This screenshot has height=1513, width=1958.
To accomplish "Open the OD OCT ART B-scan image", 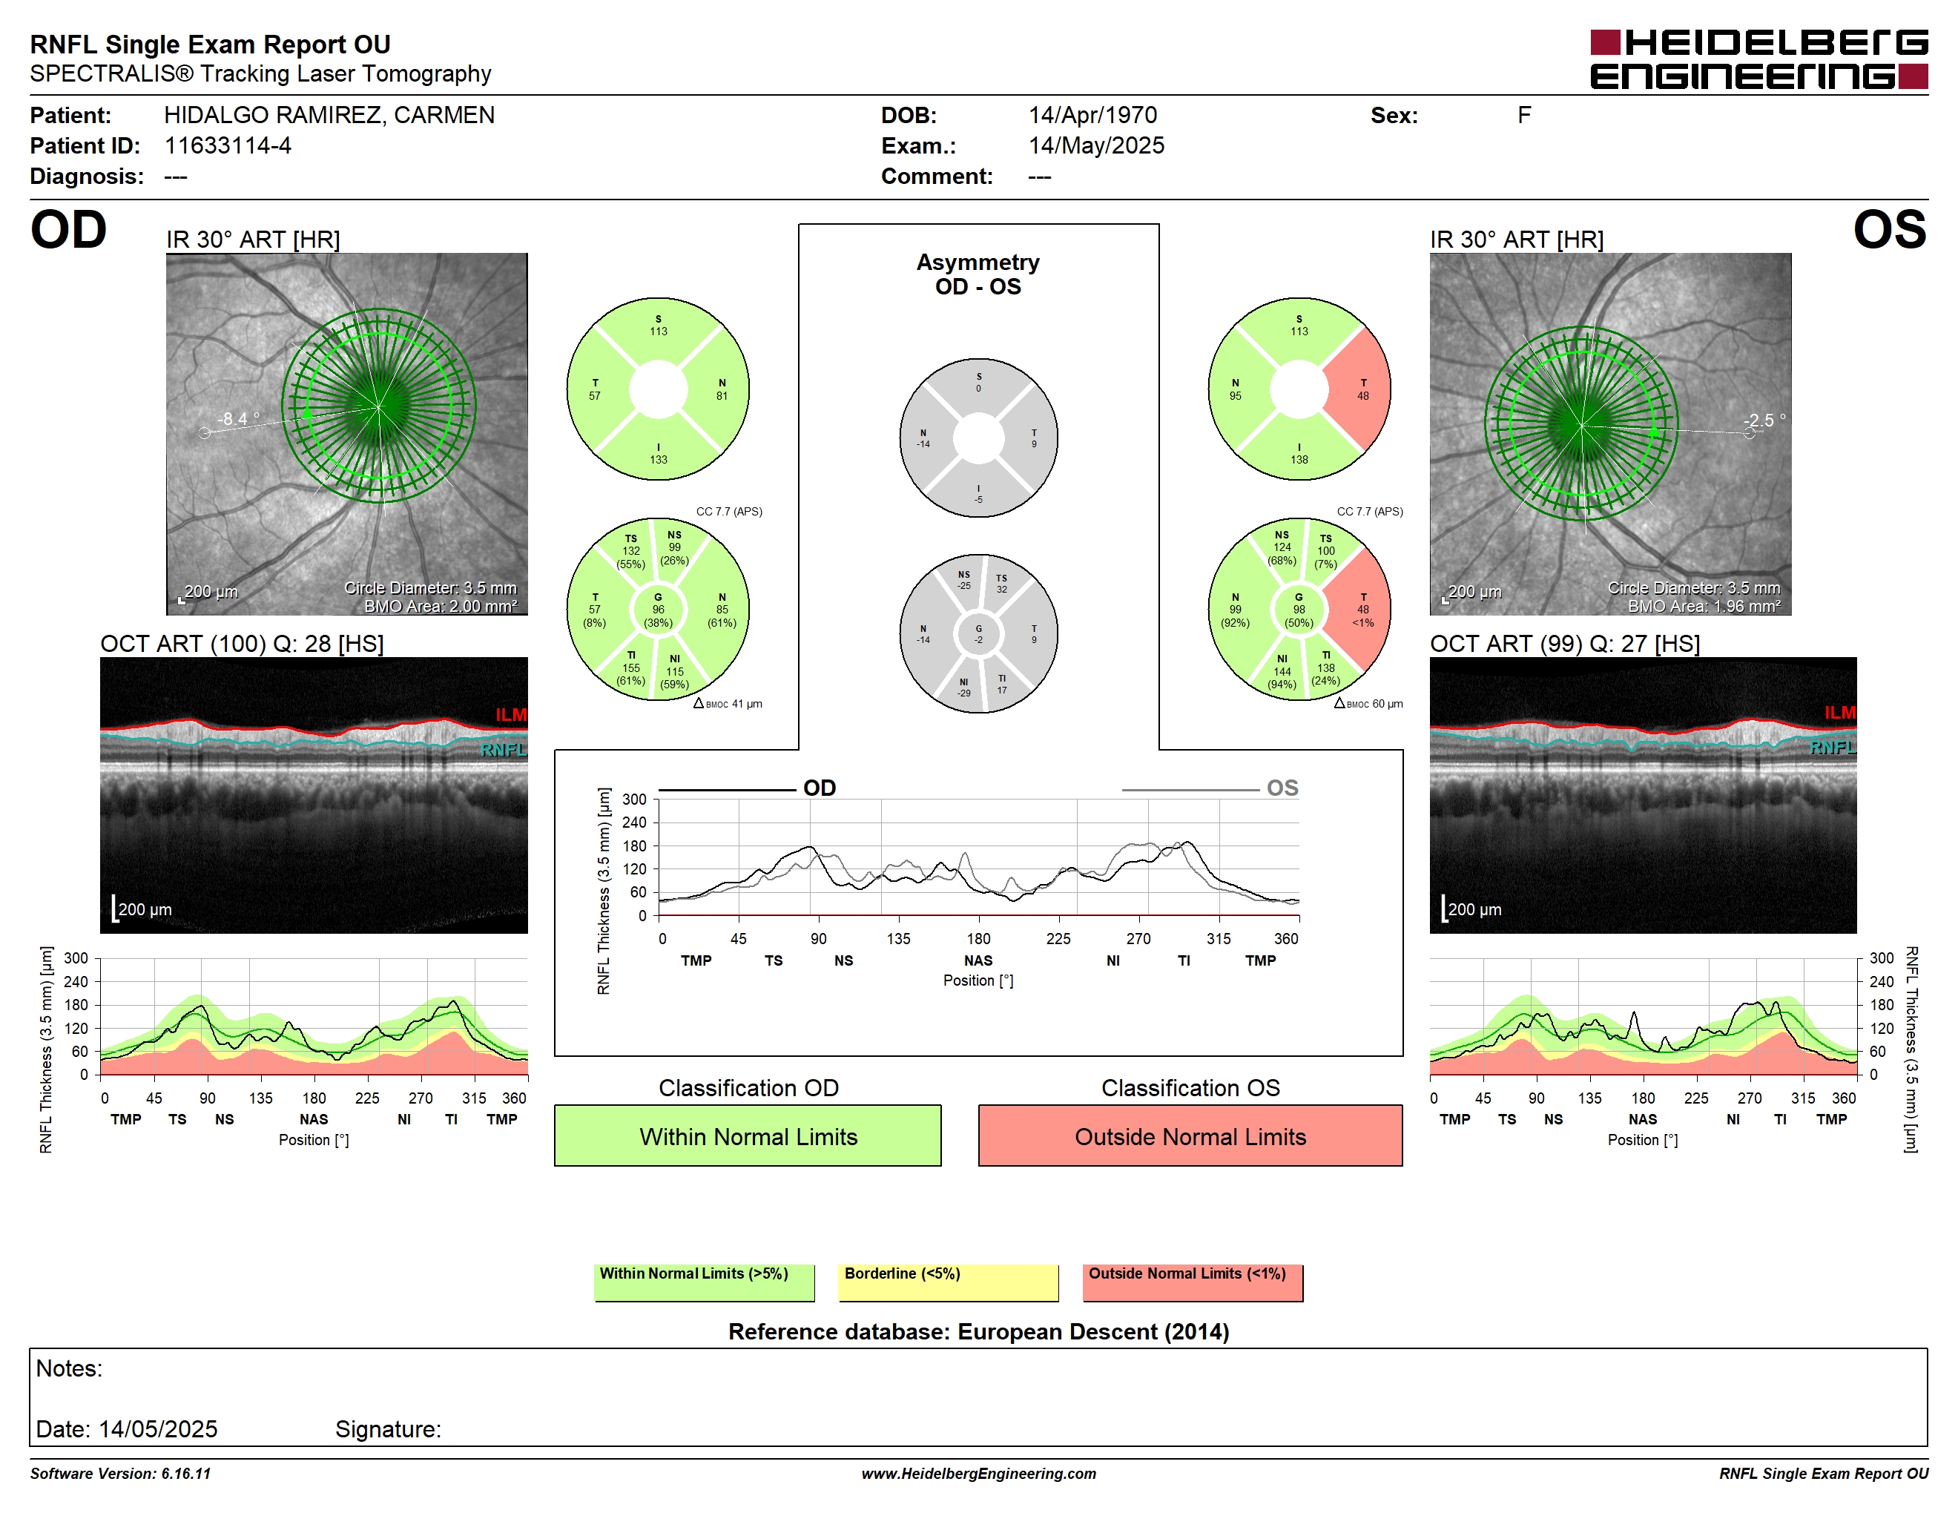I will 314,795.
